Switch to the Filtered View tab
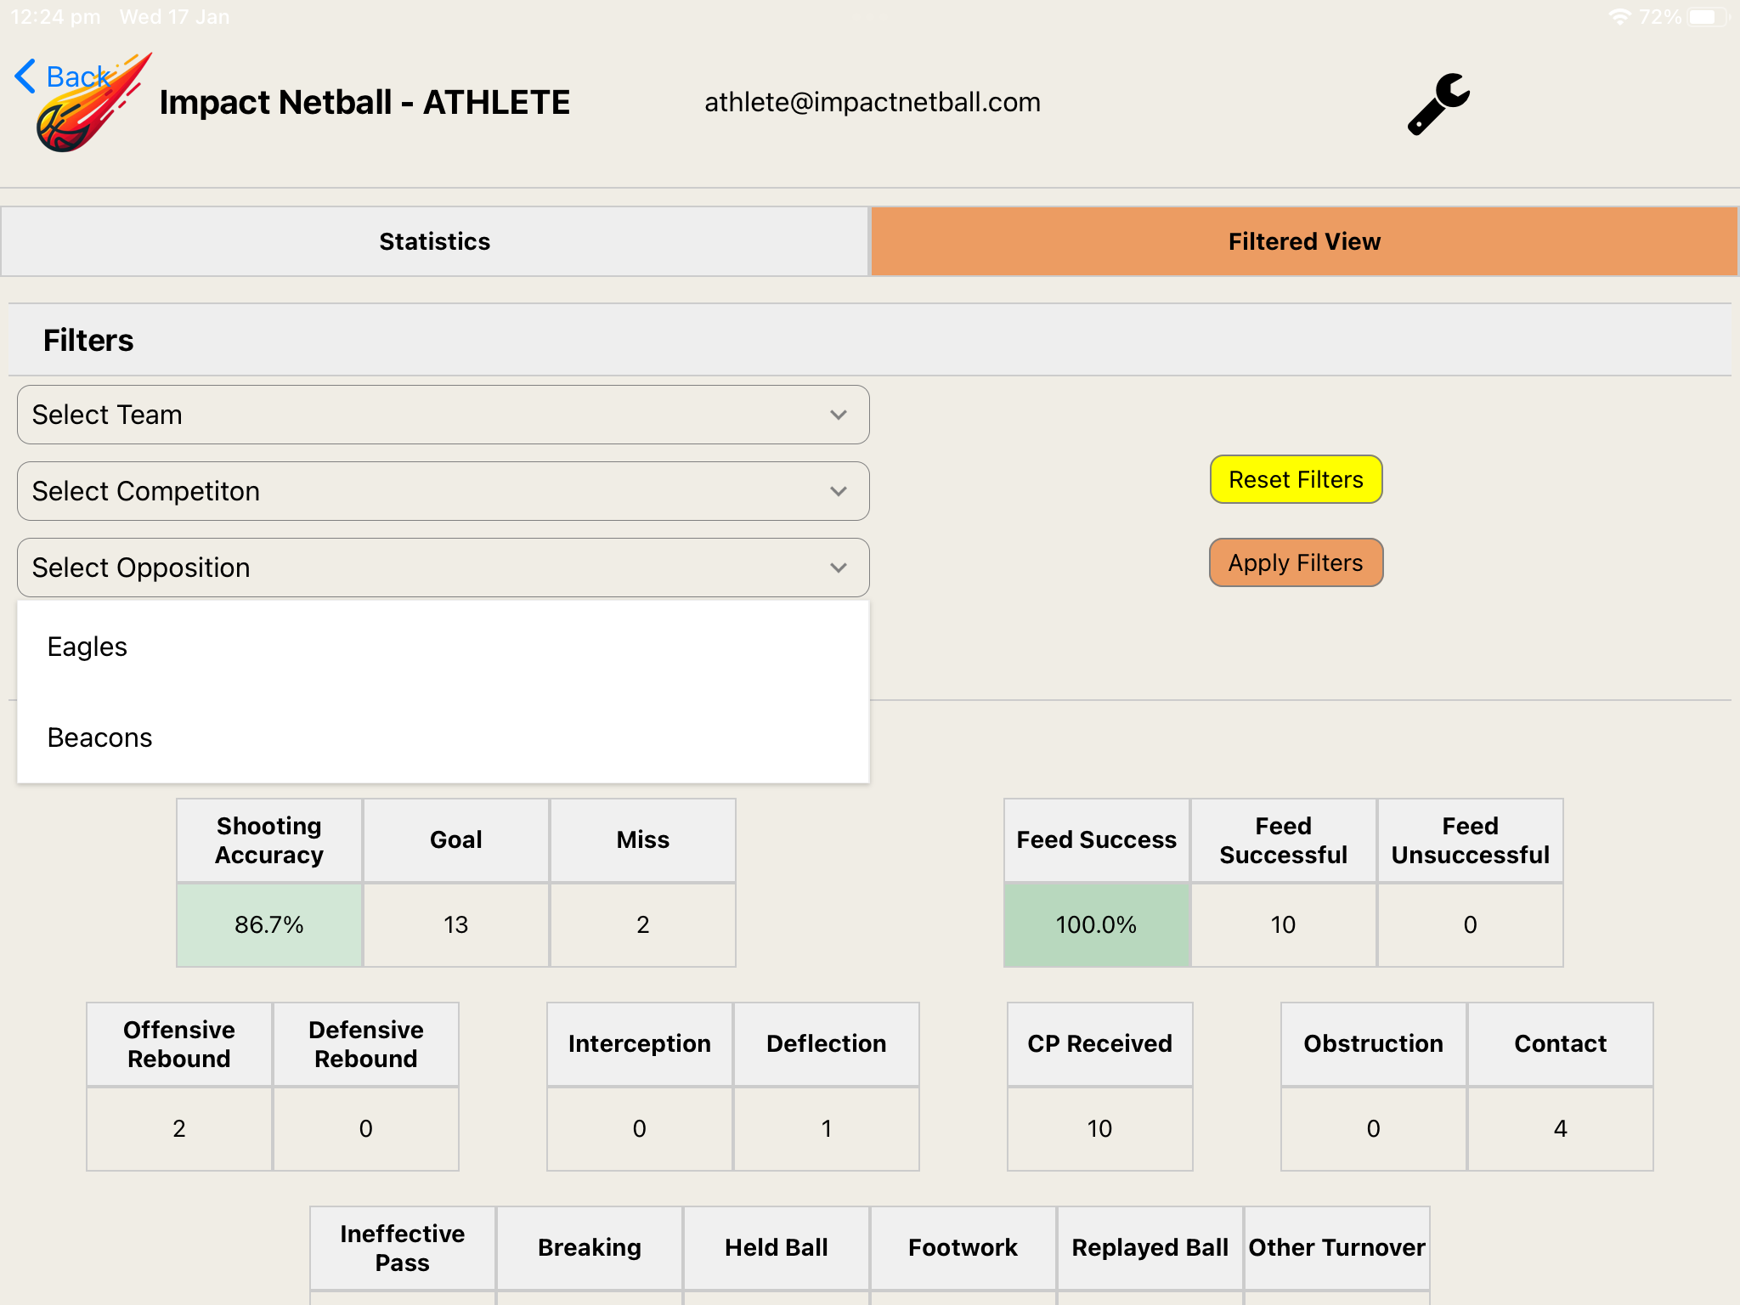The image size is (1740, 1305). tap(1304, 241)
